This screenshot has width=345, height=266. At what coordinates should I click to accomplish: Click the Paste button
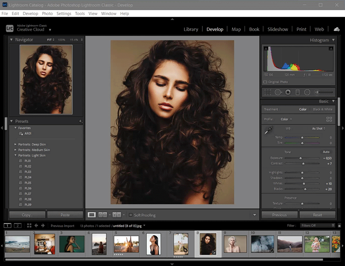click(x=65, y=215)
